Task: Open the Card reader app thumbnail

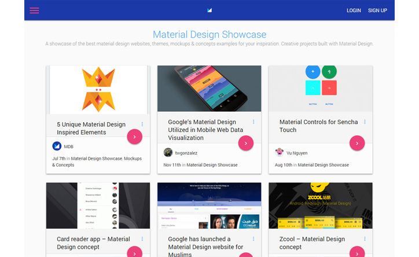Action: click(98, 205)
